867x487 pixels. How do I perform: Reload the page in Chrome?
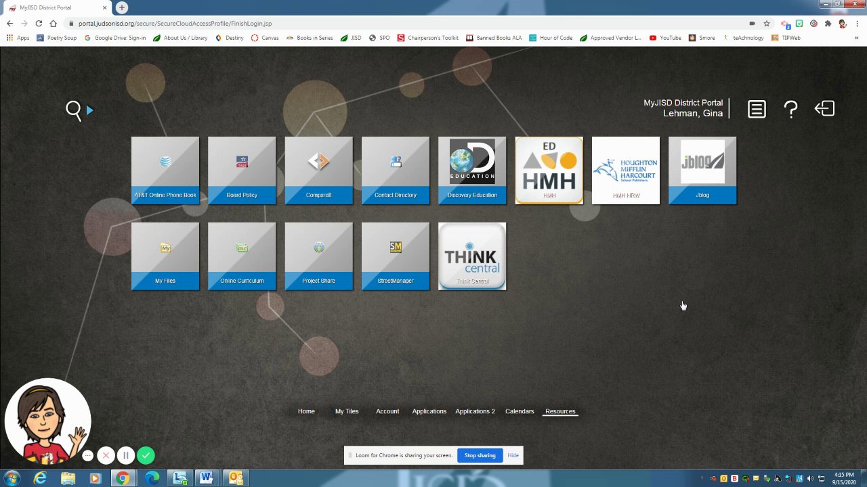[x=39, y=24]
